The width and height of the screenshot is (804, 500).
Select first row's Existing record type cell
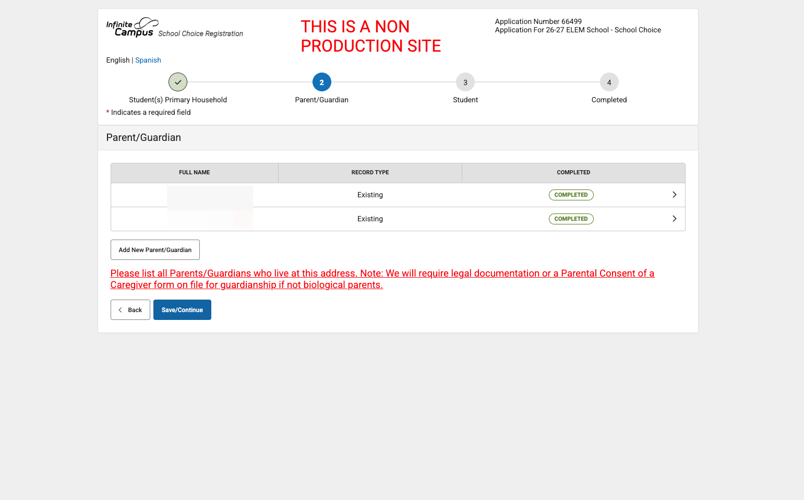pos(370,195)
